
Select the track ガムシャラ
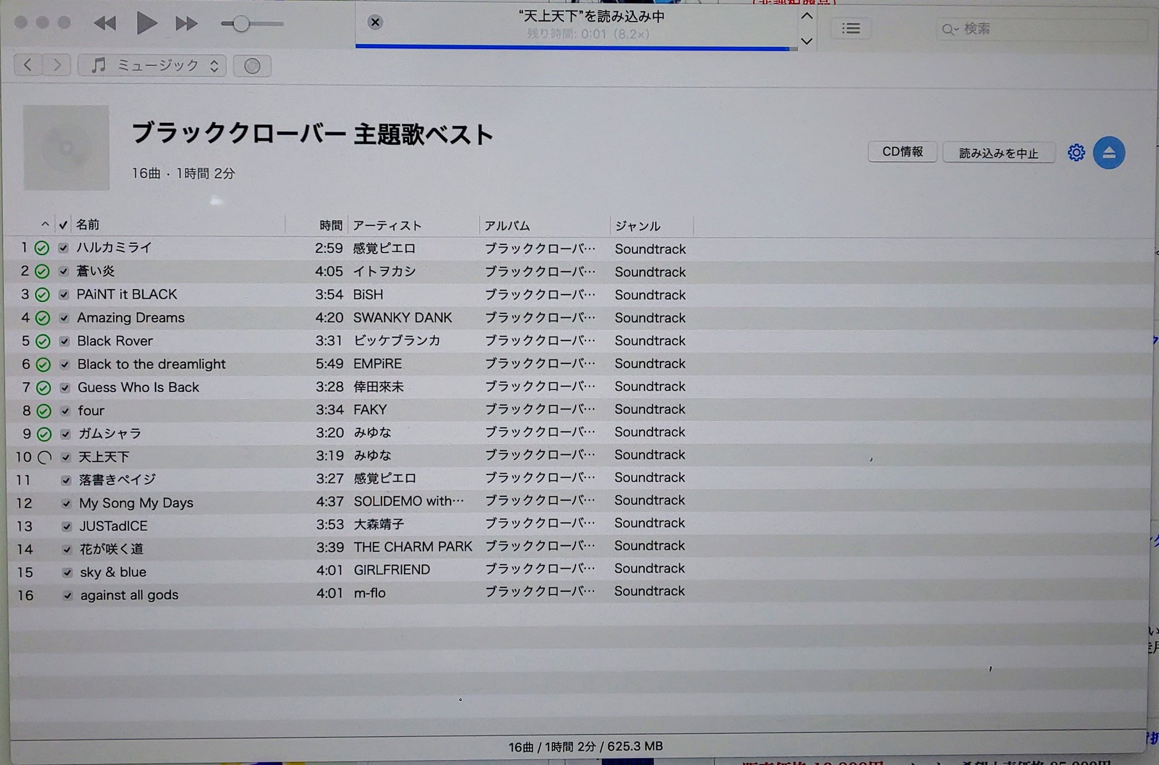110,433
